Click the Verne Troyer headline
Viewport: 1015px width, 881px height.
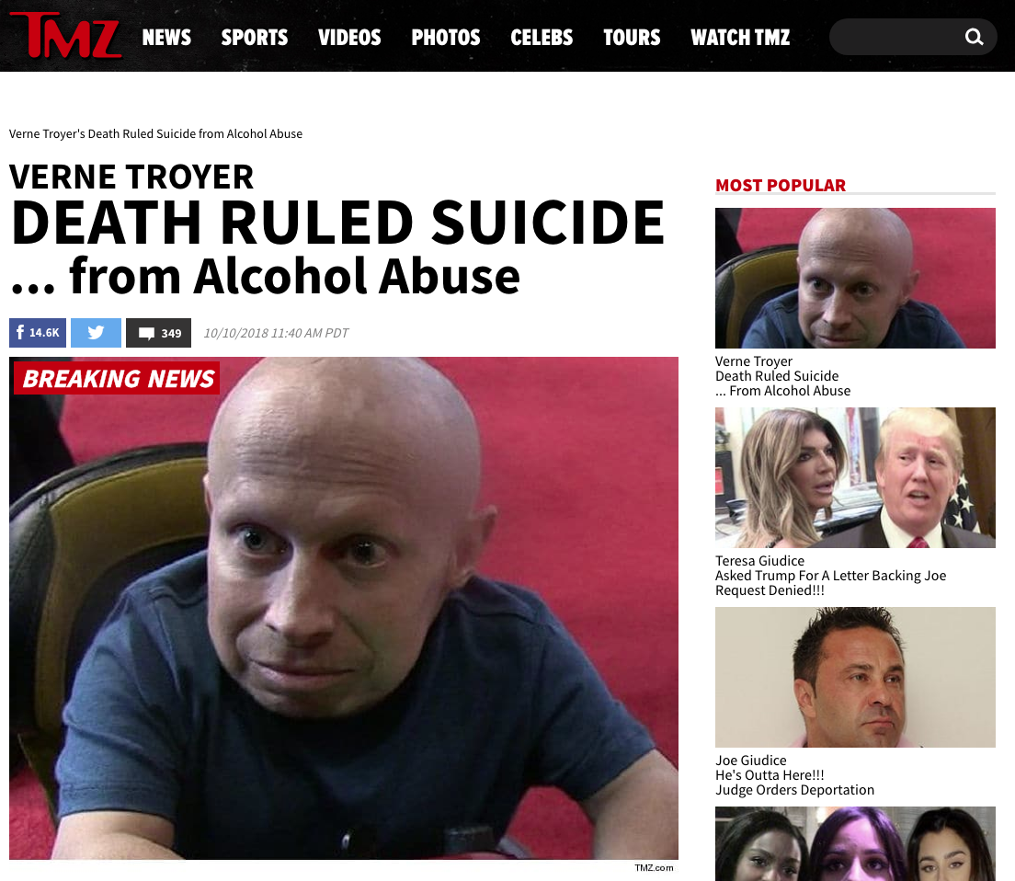click(x=338, y=231)
